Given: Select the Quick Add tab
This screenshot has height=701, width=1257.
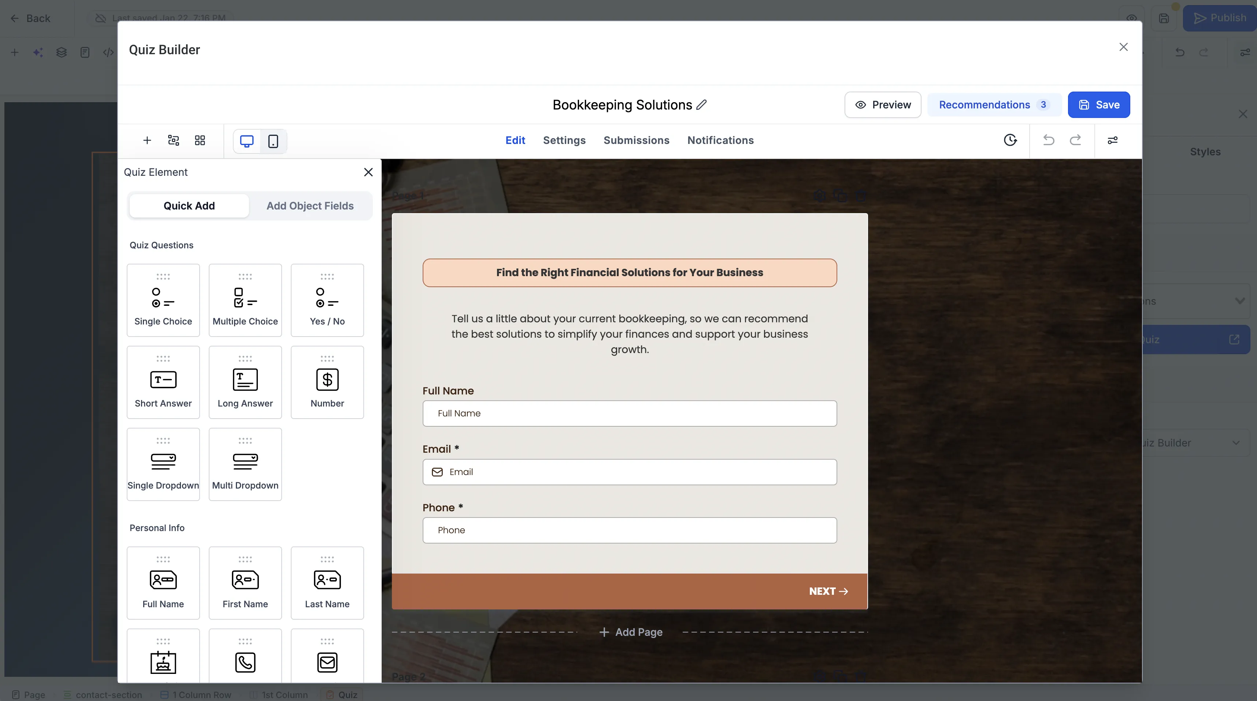Looking at the screenshot, I should (x=189, y=206).
